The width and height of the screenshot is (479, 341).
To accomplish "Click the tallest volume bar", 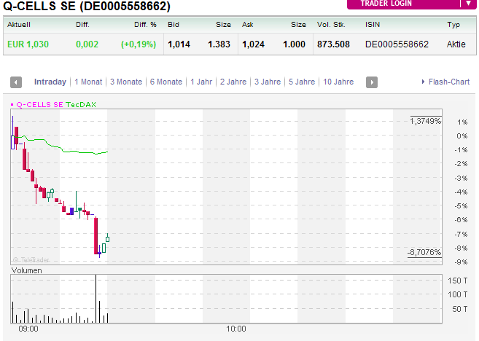I will click(x=96, y=299).
